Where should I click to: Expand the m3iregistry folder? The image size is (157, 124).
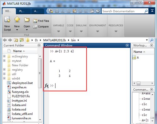pyautogui.click(x=4, y=56)
